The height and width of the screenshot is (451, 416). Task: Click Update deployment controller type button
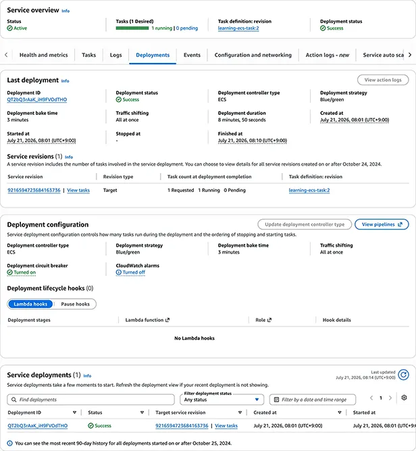coord(305,224)
